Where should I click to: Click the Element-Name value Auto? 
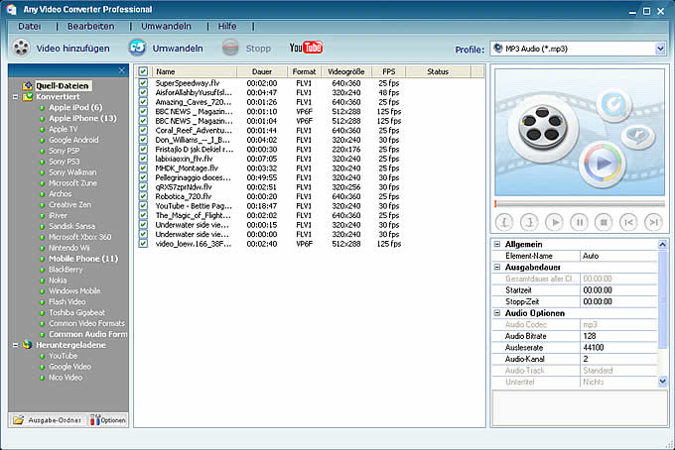tap(618, 256)
